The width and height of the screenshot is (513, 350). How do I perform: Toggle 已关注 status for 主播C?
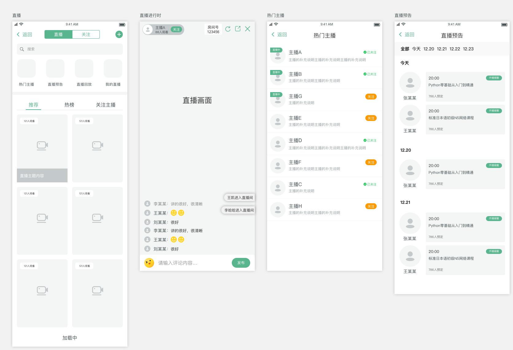coord(370,185)
